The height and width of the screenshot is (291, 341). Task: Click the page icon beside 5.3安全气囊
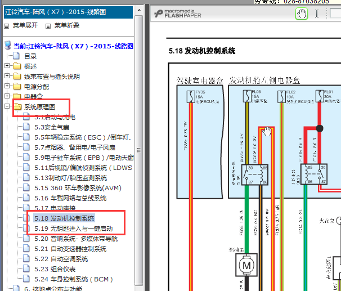(x=26, y=127)
